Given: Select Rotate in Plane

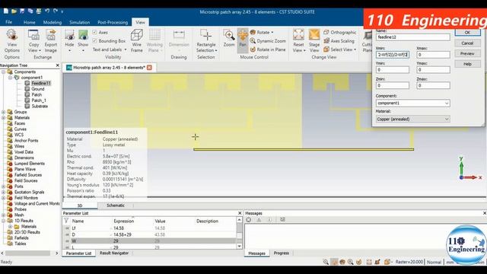Looking at the screenshot, I should (x=268, y=49).
